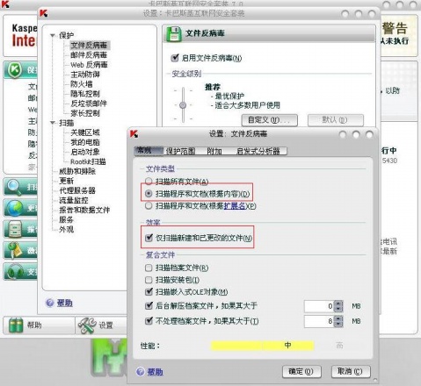Screen dimensions: 421x386
Task: Click the floppy disk File Anti-Virus icon
Action: coord(174,34)
